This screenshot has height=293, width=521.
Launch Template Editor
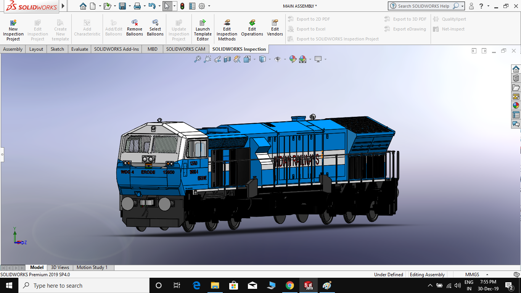[x=203, y=31]
